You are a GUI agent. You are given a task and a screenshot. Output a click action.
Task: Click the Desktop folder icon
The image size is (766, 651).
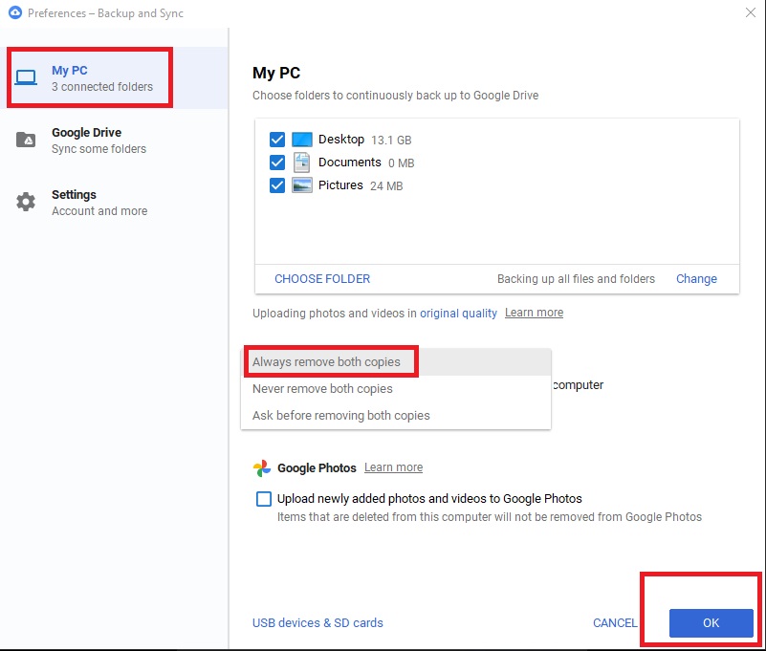pyautogui.click(x=302, y=139)
